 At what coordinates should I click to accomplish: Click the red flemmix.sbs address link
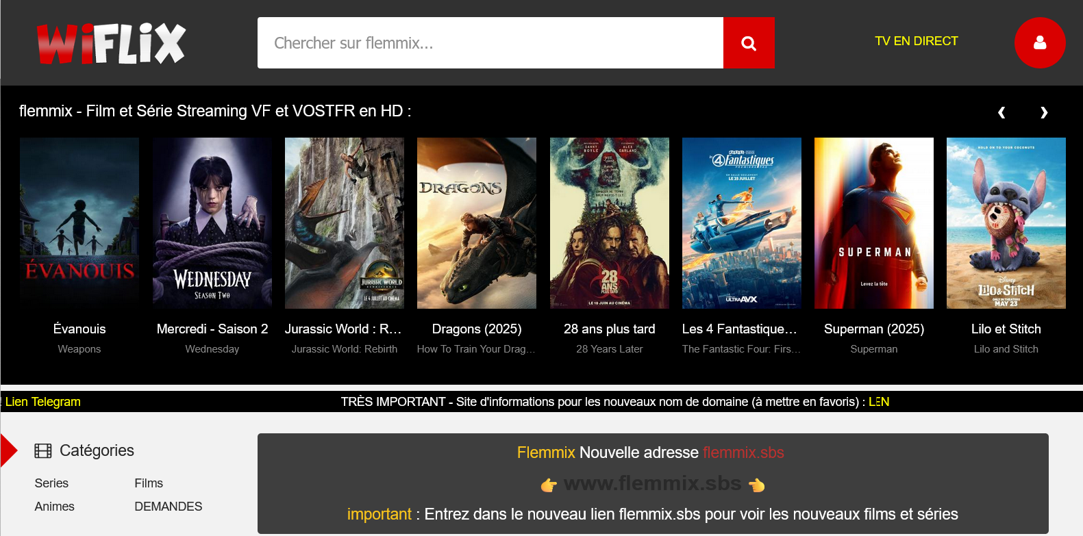743,452
